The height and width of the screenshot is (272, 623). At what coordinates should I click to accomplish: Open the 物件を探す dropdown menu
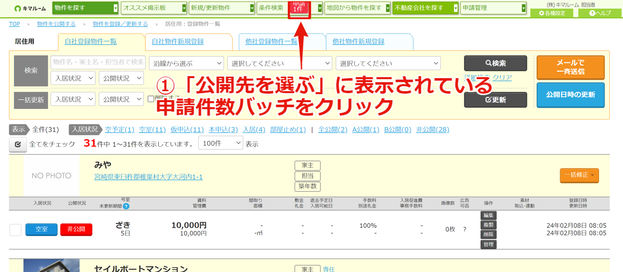coord(85,8)
